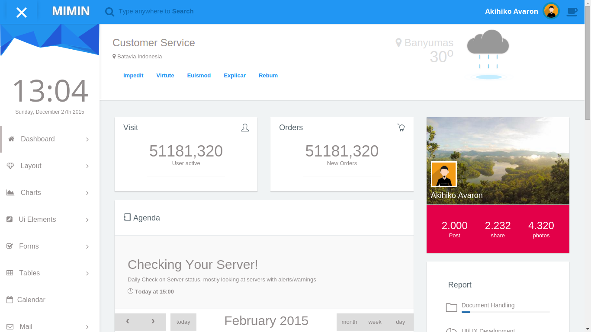Switch calendar to week view
Image resolution: width=591 pixels, height=332 pixels.
[x=375, y=322]
